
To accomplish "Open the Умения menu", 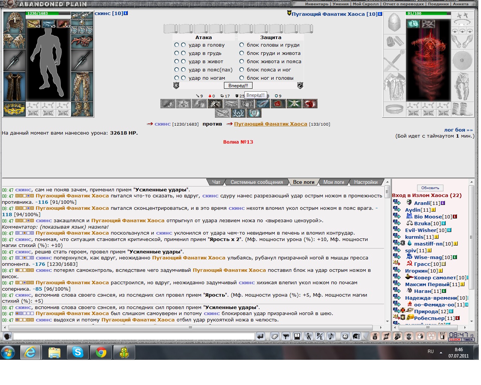I will pyautogui.click(x=340, y=4).
